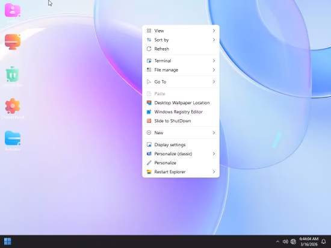
Task: Show hidden tray icons chevron
Action: pos(277,241)
